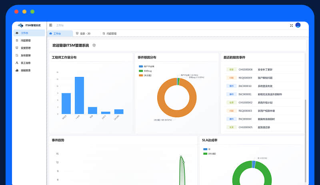The height and width of the screenshot is (185, 320).
Task: Toggle the 用户不会用 legend item
Action: [146, 66]
